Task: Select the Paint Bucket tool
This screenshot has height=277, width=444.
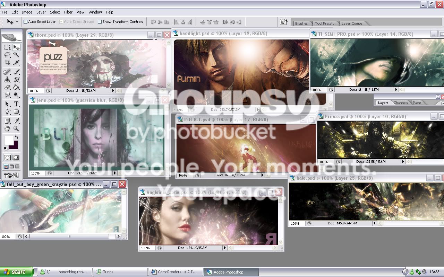Action: tap(16, 87)
